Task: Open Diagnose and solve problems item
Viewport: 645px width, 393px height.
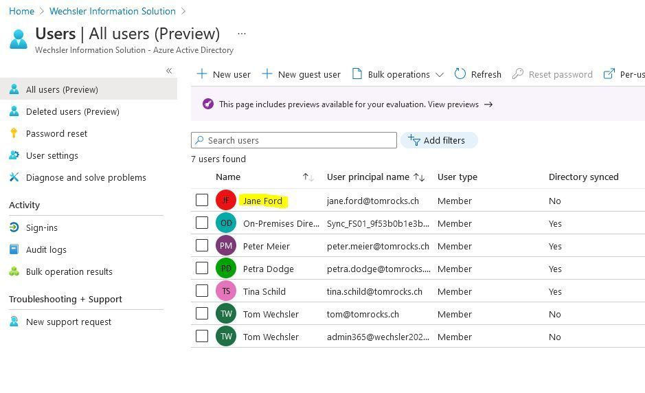Action: tap(89, 177)
